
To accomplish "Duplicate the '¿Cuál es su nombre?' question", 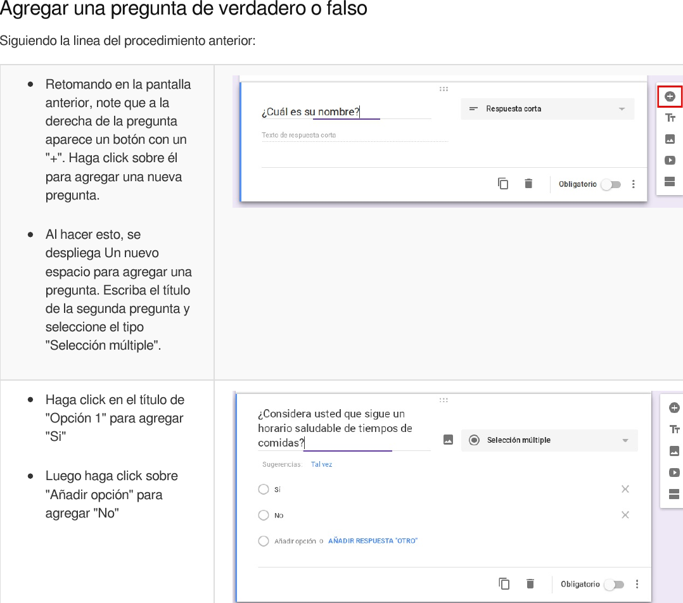I will 503,183.
